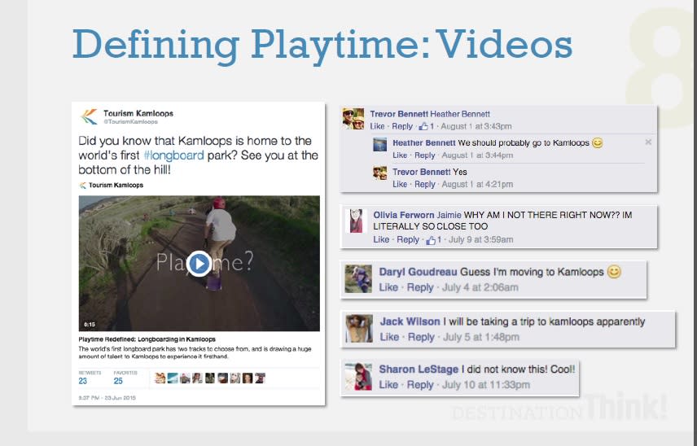Screen dimensions: 697x446
Task: View the 23 retweets count
Action: click(83, 381)
